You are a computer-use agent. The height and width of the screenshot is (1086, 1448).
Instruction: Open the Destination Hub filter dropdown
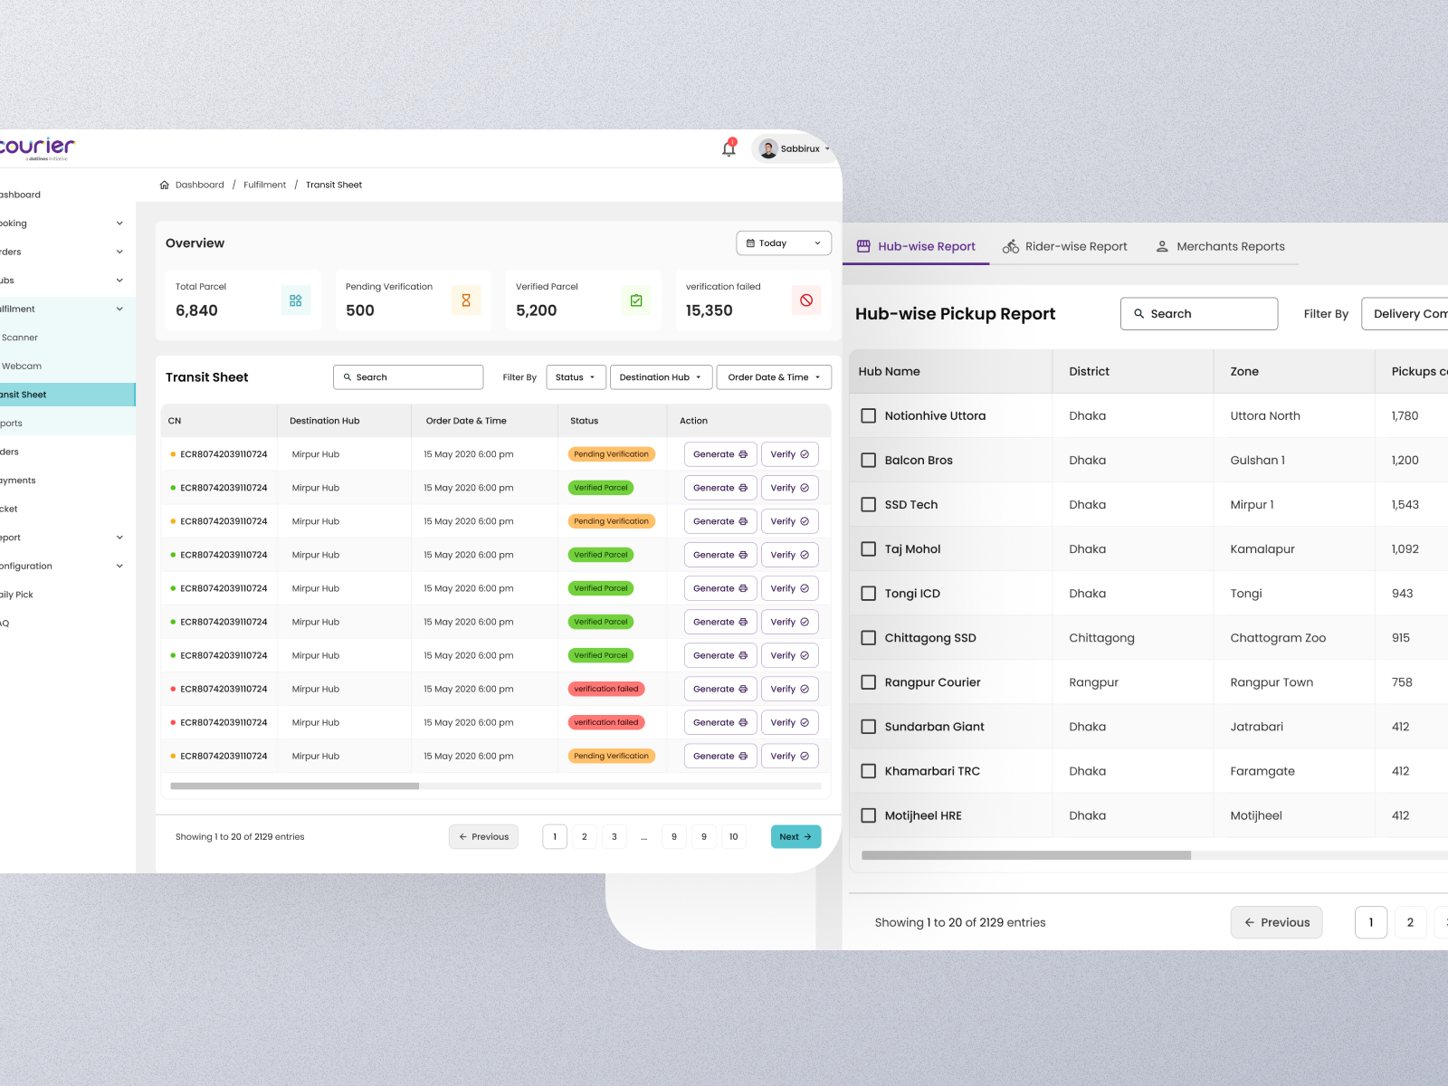[x=661, y=377]
